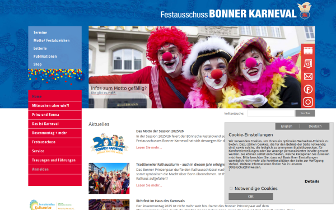Open the 200 Jahre Bonner Karneval thumbnail
Image resolution: width=336 pixels, height=210 pixels.
[109, 143]
